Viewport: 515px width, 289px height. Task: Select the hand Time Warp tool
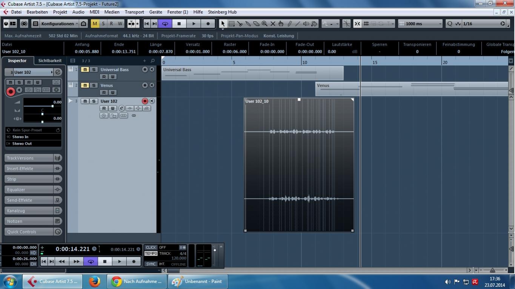pyautogui.click(x=281, y=24)
